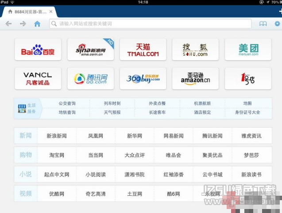282x213 pixels.
Task: Open 新浪读书 link
Action: coord(251,174)
